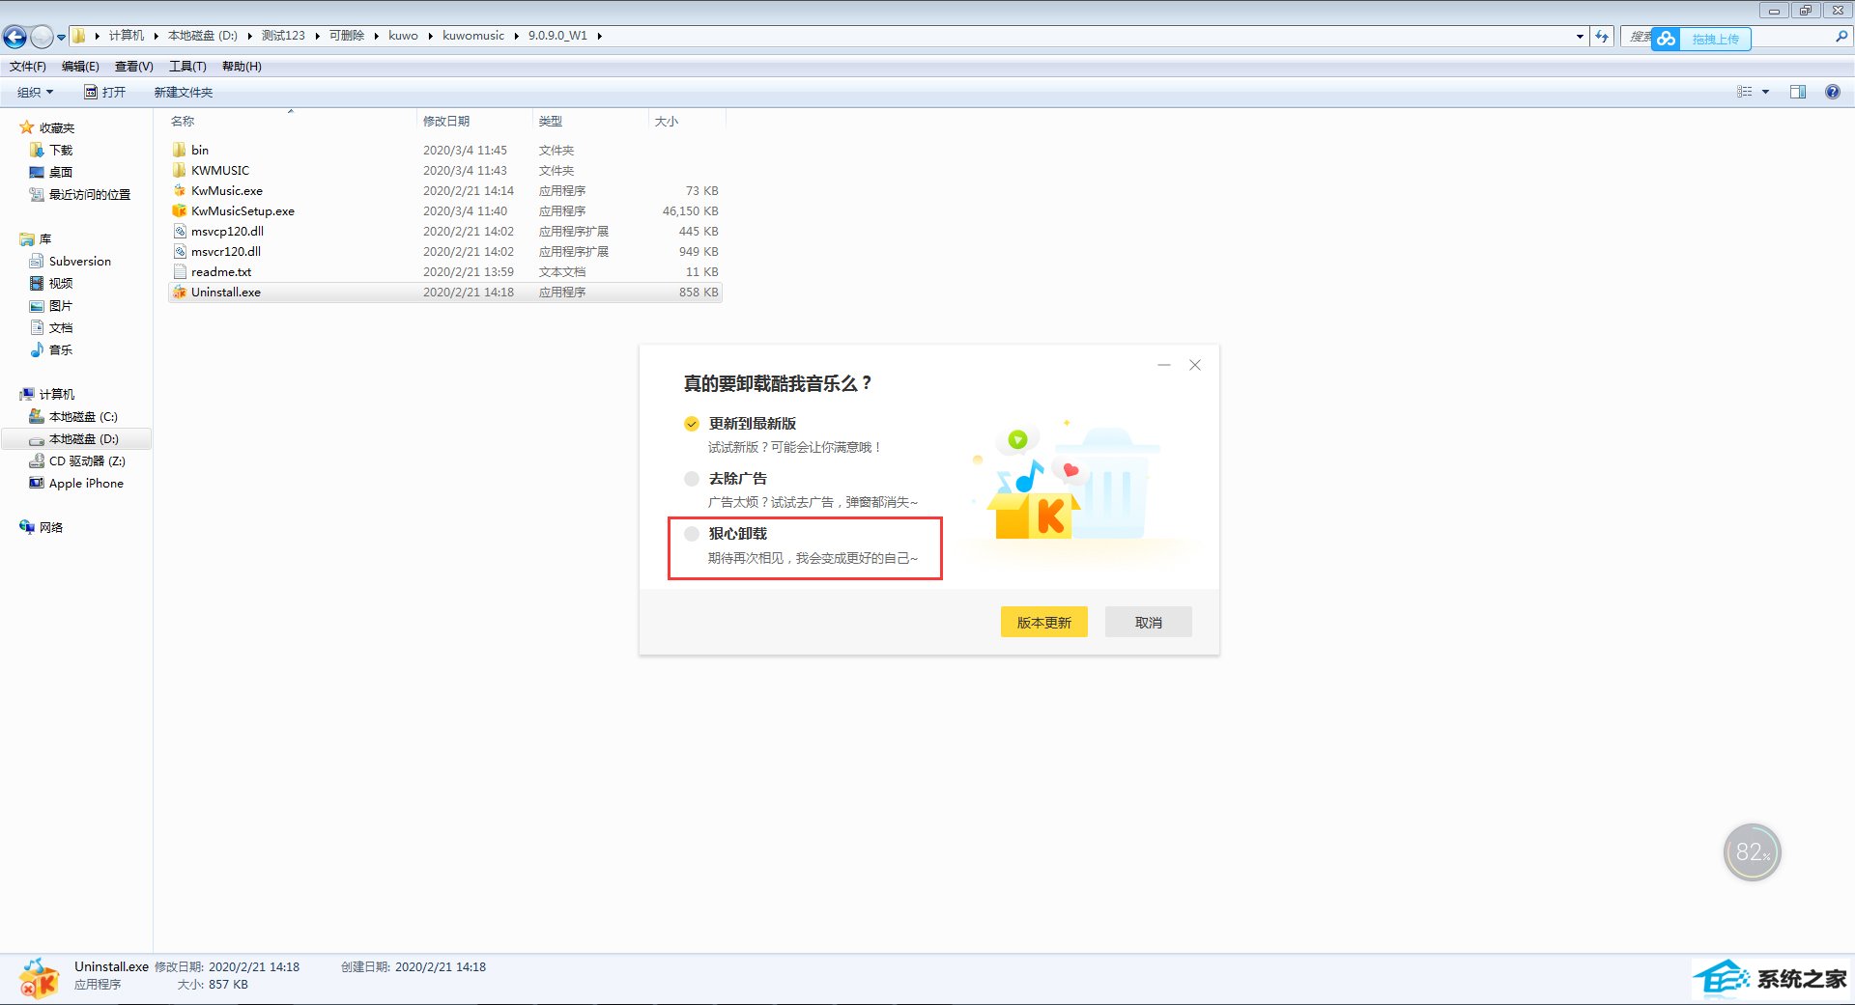The width and height of the screenshot is (1855, 1005).
Task: Open the 编辑(E) menu
Action: point(80,66)
